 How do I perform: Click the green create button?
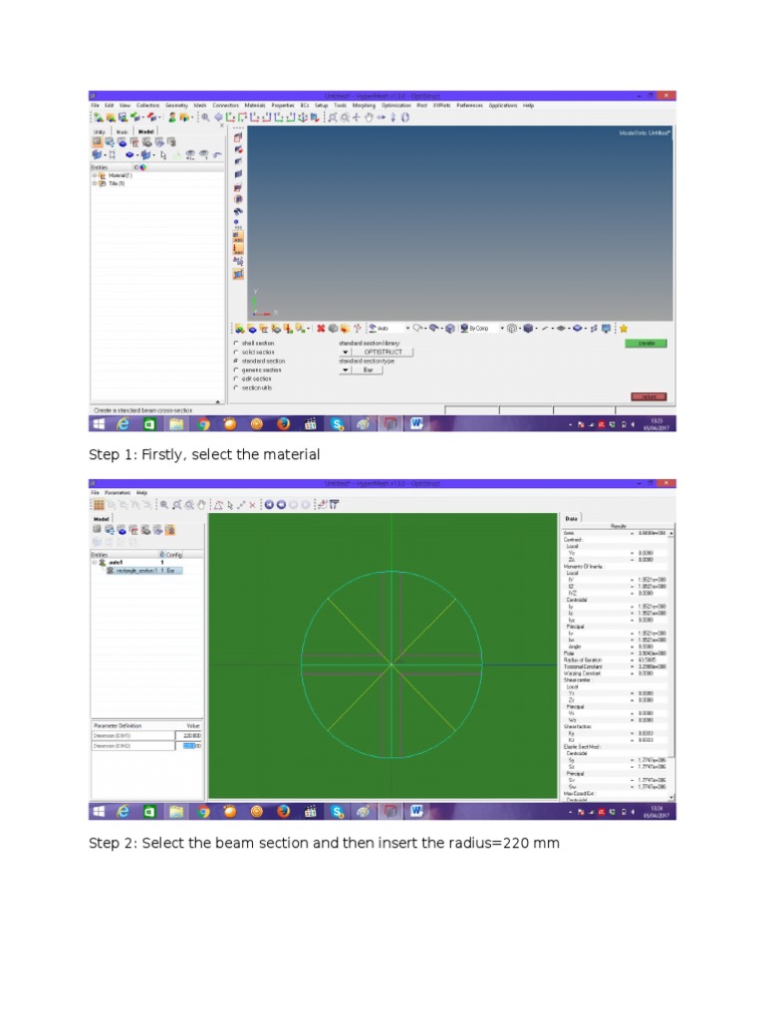point(645,344)
